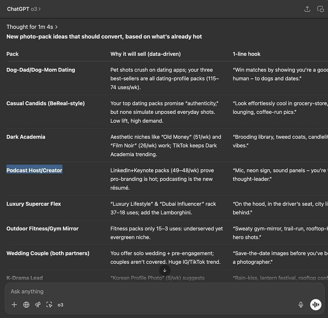Click the share/upload icon in header

(307, 9)
